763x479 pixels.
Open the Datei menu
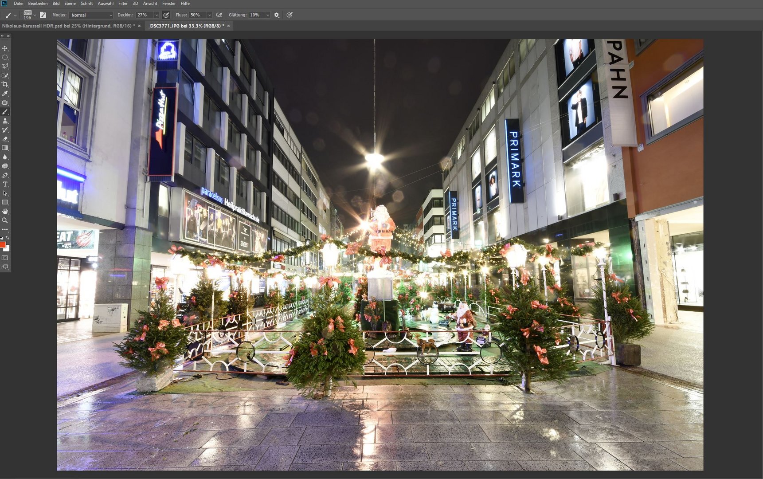pyautogui.click(x=19, y=4)
